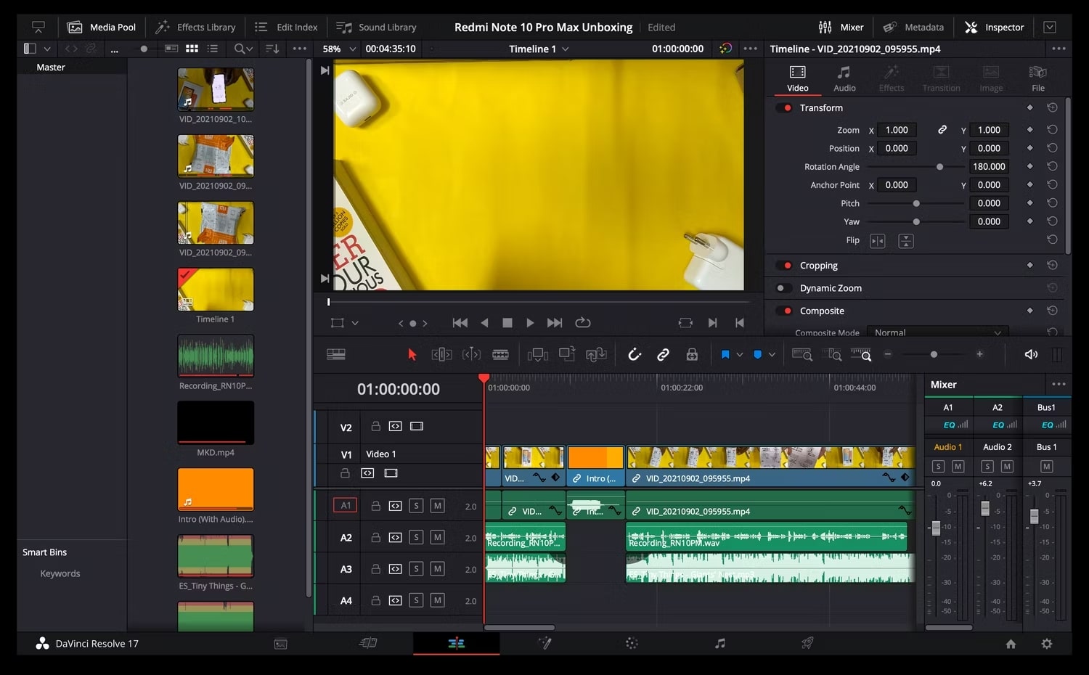Click the blue Flag icon
The image size is (1089, 675).
tap(725, 354)
